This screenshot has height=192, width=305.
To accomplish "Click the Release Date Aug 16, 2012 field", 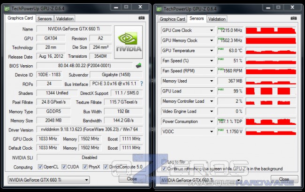I will click(51, 56).
